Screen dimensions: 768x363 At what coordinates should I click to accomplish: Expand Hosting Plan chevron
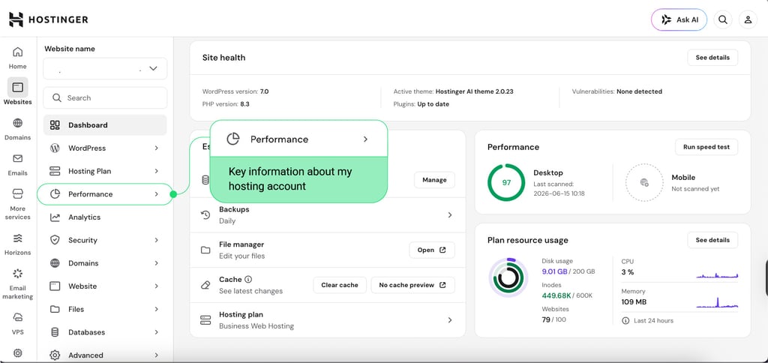pyautogui.click(x=156, y=171)
